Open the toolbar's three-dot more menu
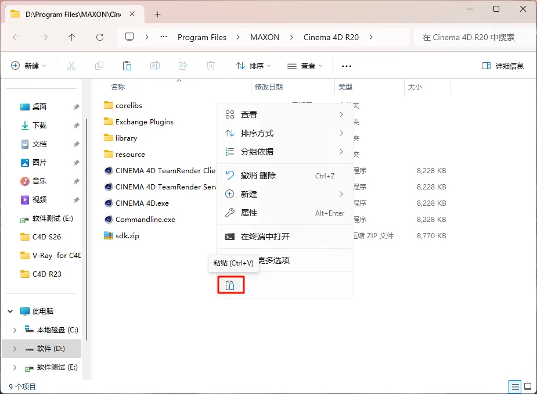 tap(347, 66)
